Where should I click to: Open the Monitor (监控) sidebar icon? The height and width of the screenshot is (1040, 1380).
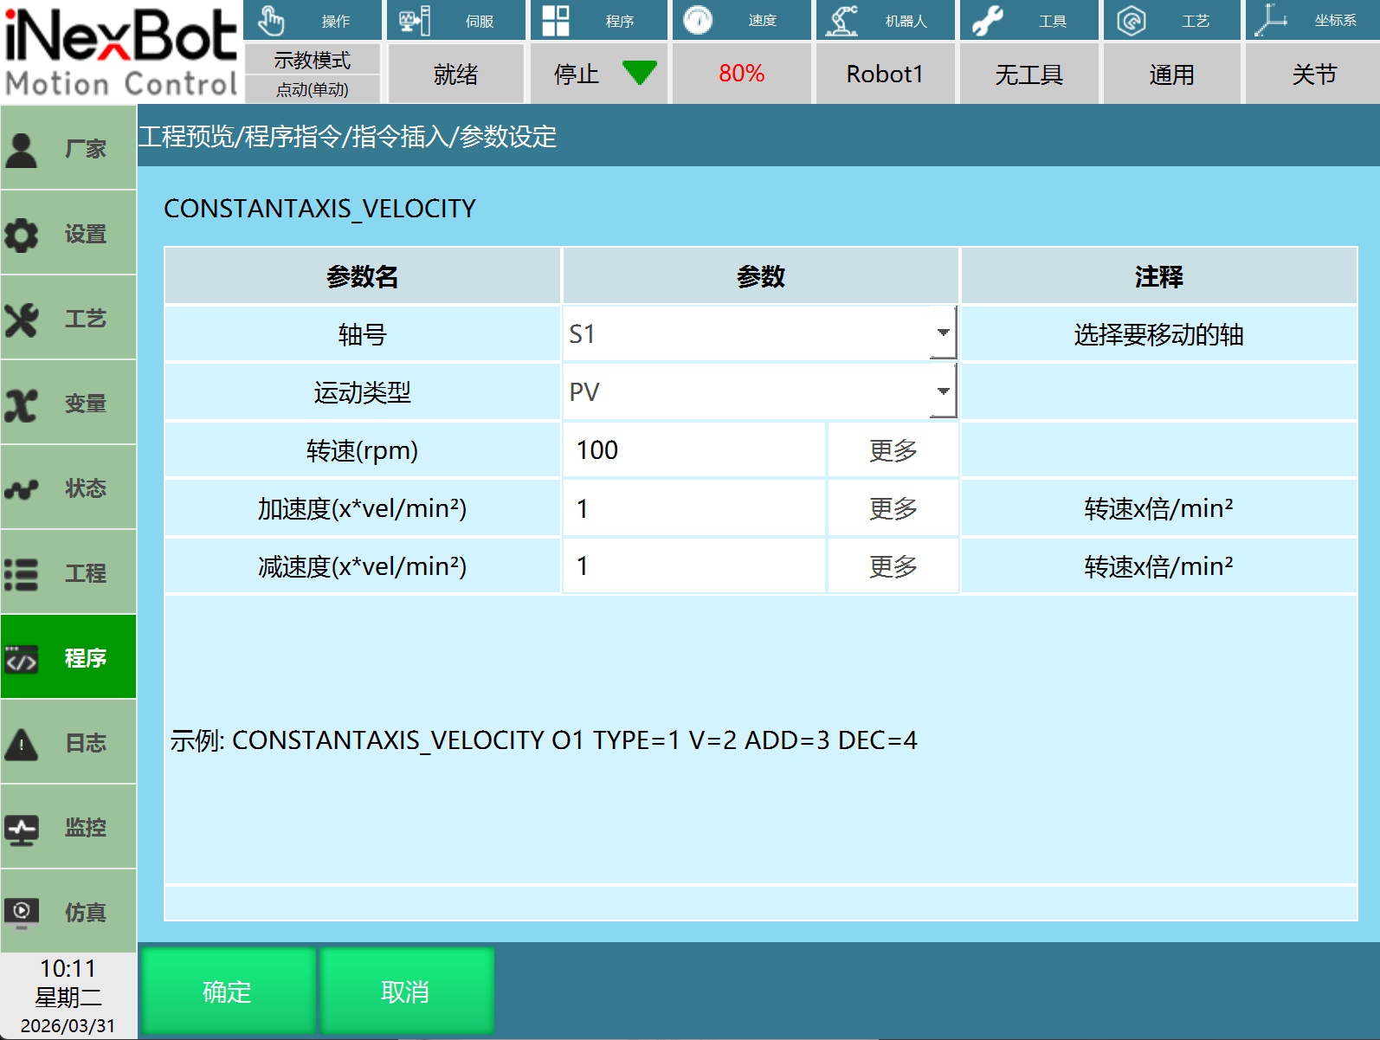click(23, 829)
